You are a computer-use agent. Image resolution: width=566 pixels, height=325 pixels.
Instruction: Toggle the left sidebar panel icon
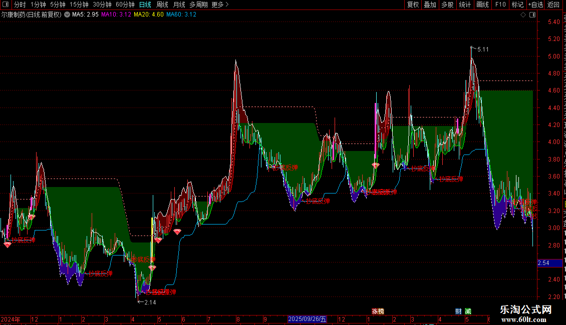[x=6, y=4]
